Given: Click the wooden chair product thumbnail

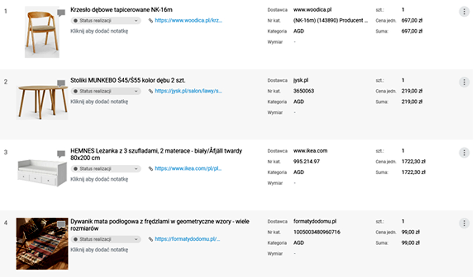Looking at the screenshot, I should (42, 35).
